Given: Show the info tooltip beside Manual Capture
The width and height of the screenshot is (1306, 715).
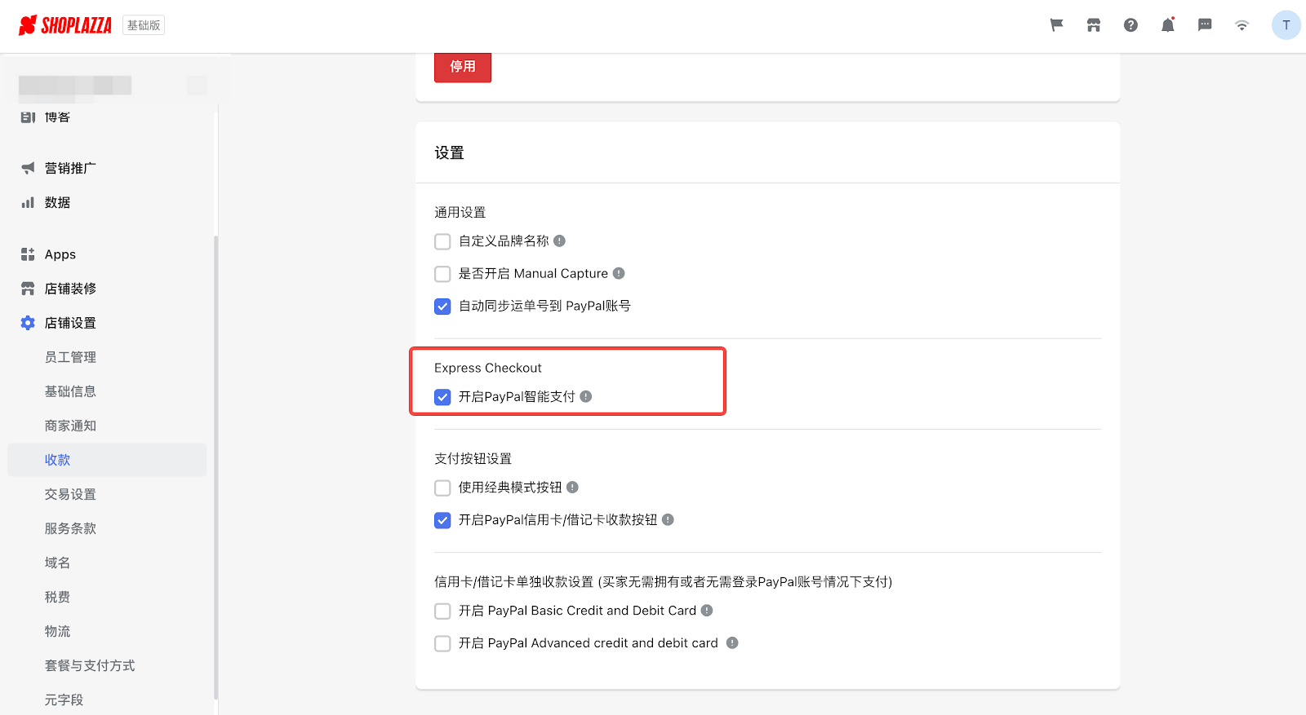Looking at the screenshot, I should coord(619,273).
